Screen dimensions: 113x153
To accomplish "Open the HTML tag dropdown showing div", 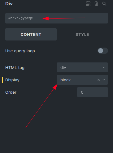I will tap(82, 67).
